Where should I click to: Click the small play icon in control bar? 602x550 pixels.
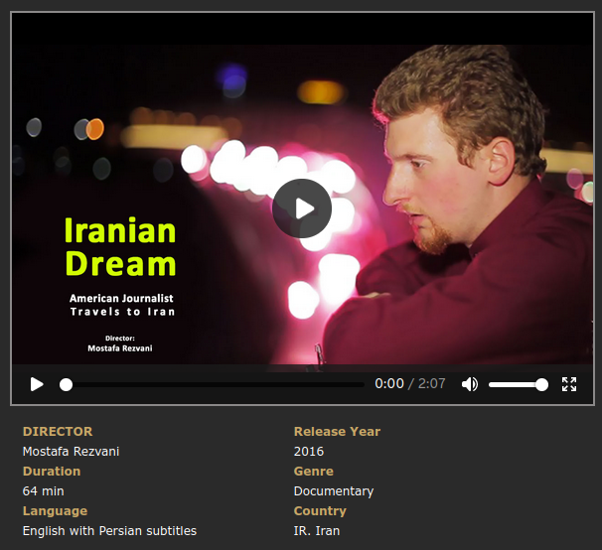click(37, 384)
